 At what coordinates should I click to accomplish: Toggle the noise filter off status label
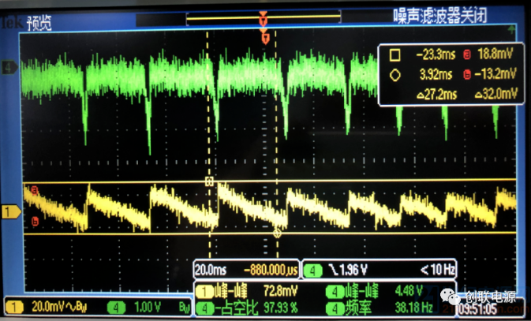452,14
